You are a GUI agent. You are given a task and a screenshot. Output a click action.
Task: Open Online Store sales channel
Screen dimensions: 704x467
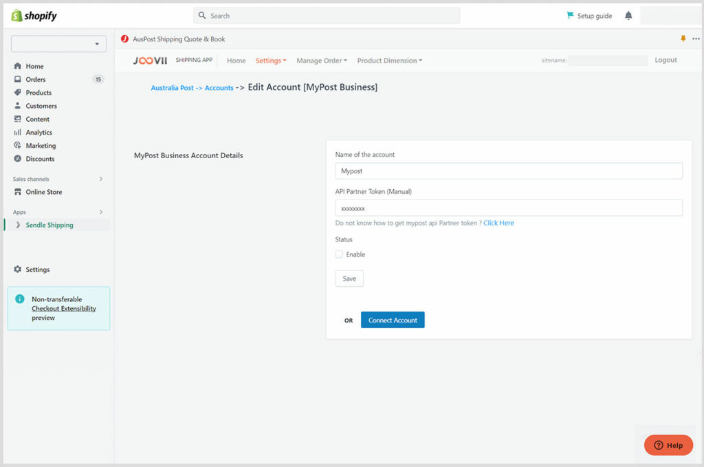[x=44, y=192]
